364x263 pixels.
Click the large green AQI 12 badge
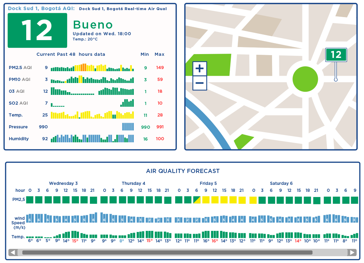tap(37, 30)
